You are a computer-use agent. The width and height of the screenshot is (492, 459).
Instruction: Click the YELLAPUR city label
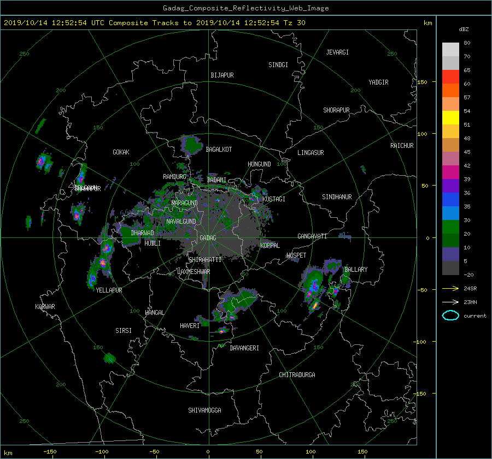tap(109, 290)
